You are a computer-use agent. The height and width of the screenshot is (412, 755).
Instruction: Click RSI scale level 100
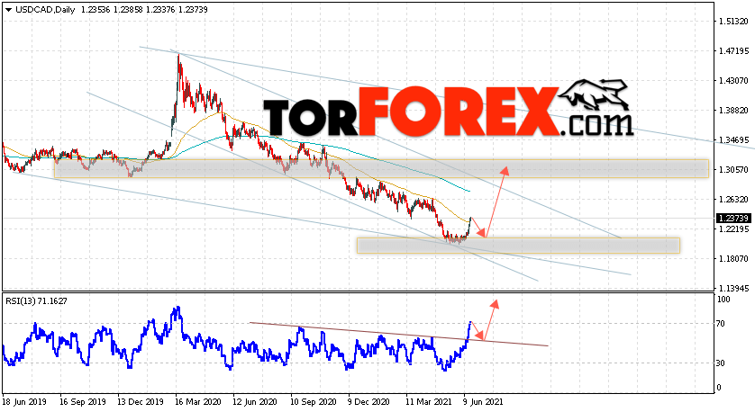(723, 300)
